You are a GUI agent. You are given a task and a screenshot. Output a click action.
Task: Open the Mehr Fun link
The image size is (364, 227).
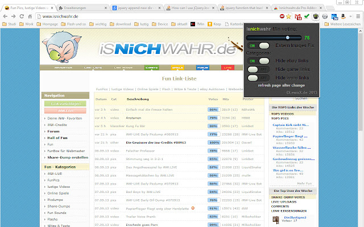(304, 183)
